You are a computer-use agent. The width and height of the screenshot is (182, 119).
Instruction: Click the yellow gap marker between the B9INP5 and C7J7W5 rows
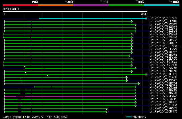coord(25,66)
